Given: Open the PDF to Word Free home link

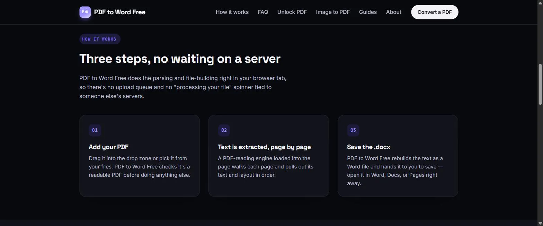Looking at the screenshot, I should tap(112, 12).
